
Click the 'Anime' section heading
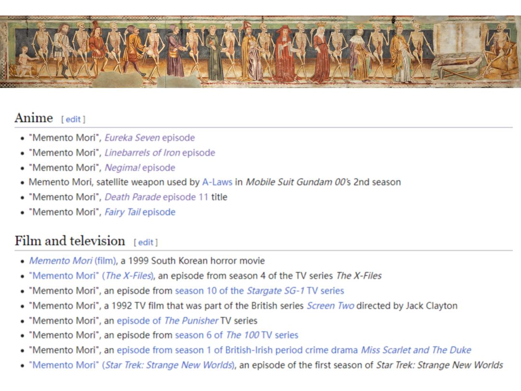[34, 118]
